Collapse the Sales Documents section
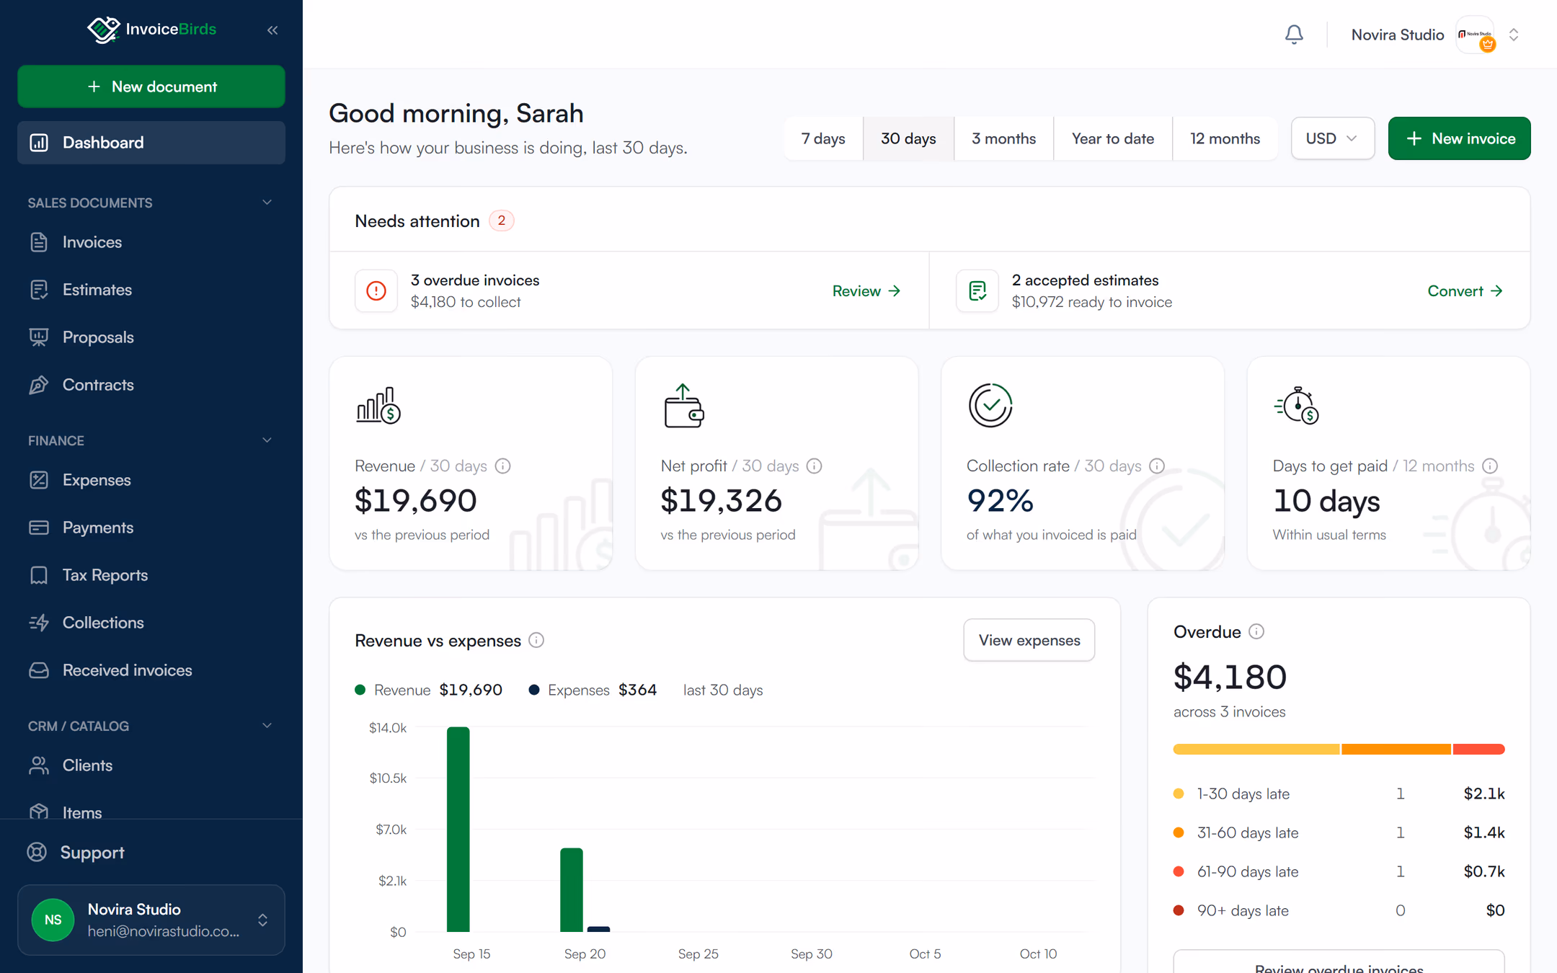Viewport: 1557px width, 973px height. [267, 203]
